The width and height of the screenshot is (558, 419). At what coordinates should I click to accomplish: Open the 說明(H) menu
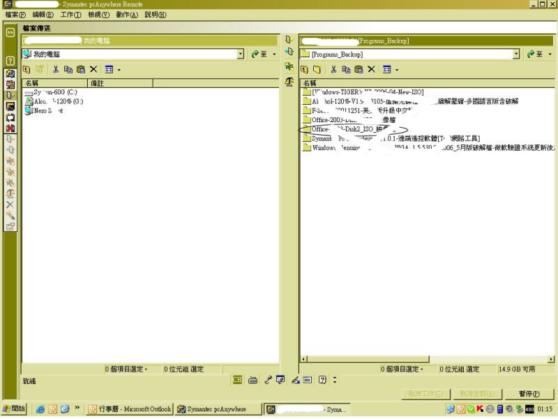point(155,15)
